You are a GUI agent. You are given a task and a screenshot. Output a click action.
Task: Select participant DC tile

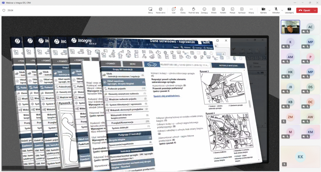310,102
